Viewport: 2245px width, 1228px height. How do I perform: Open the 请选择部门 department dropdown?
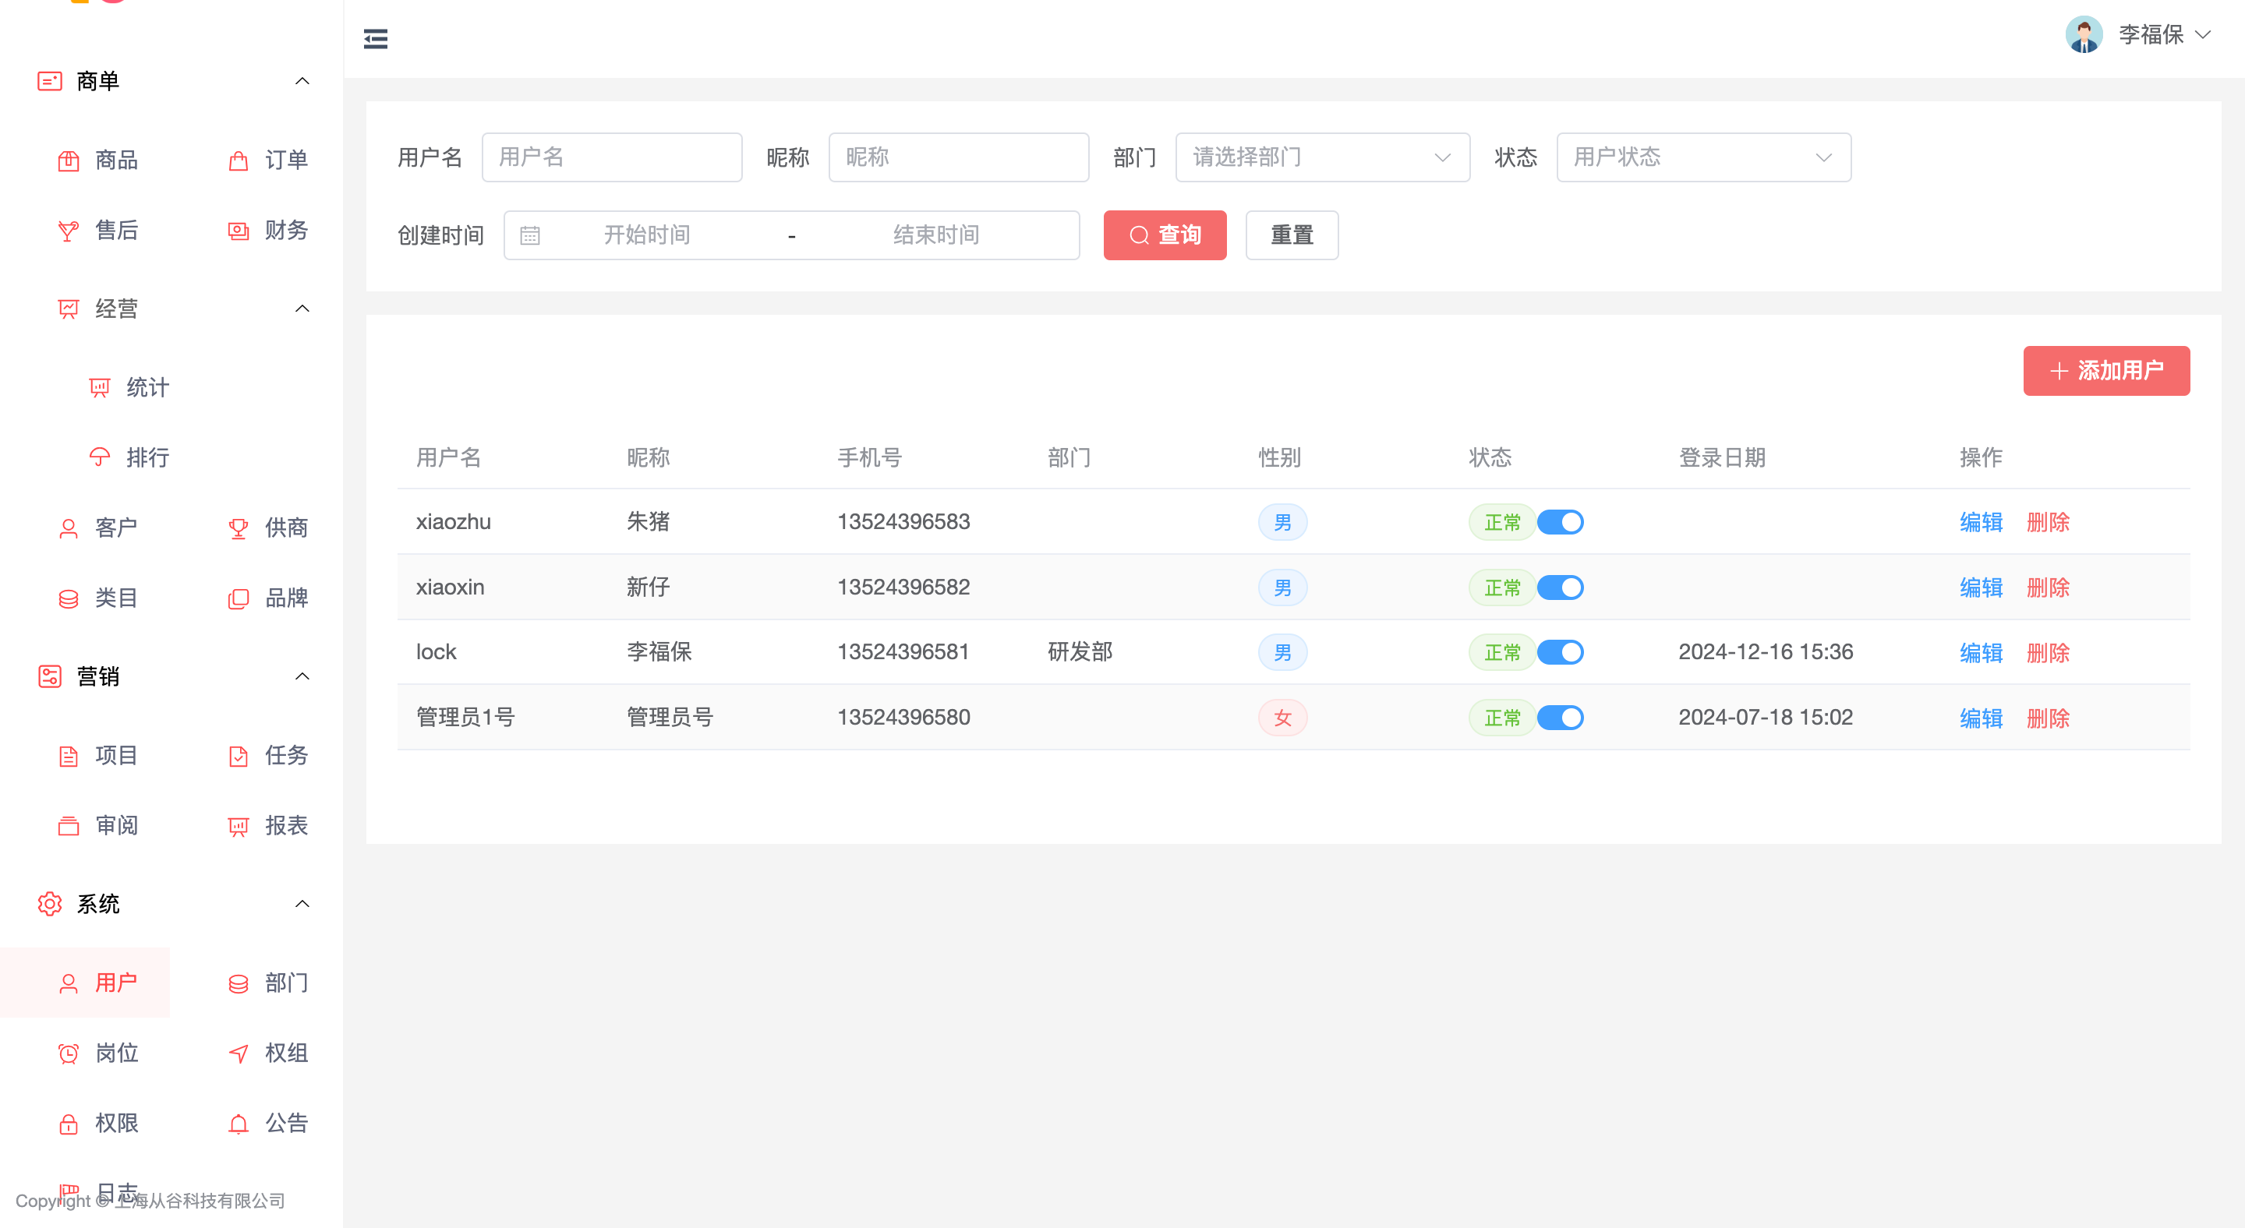[x=1321, y=157]
